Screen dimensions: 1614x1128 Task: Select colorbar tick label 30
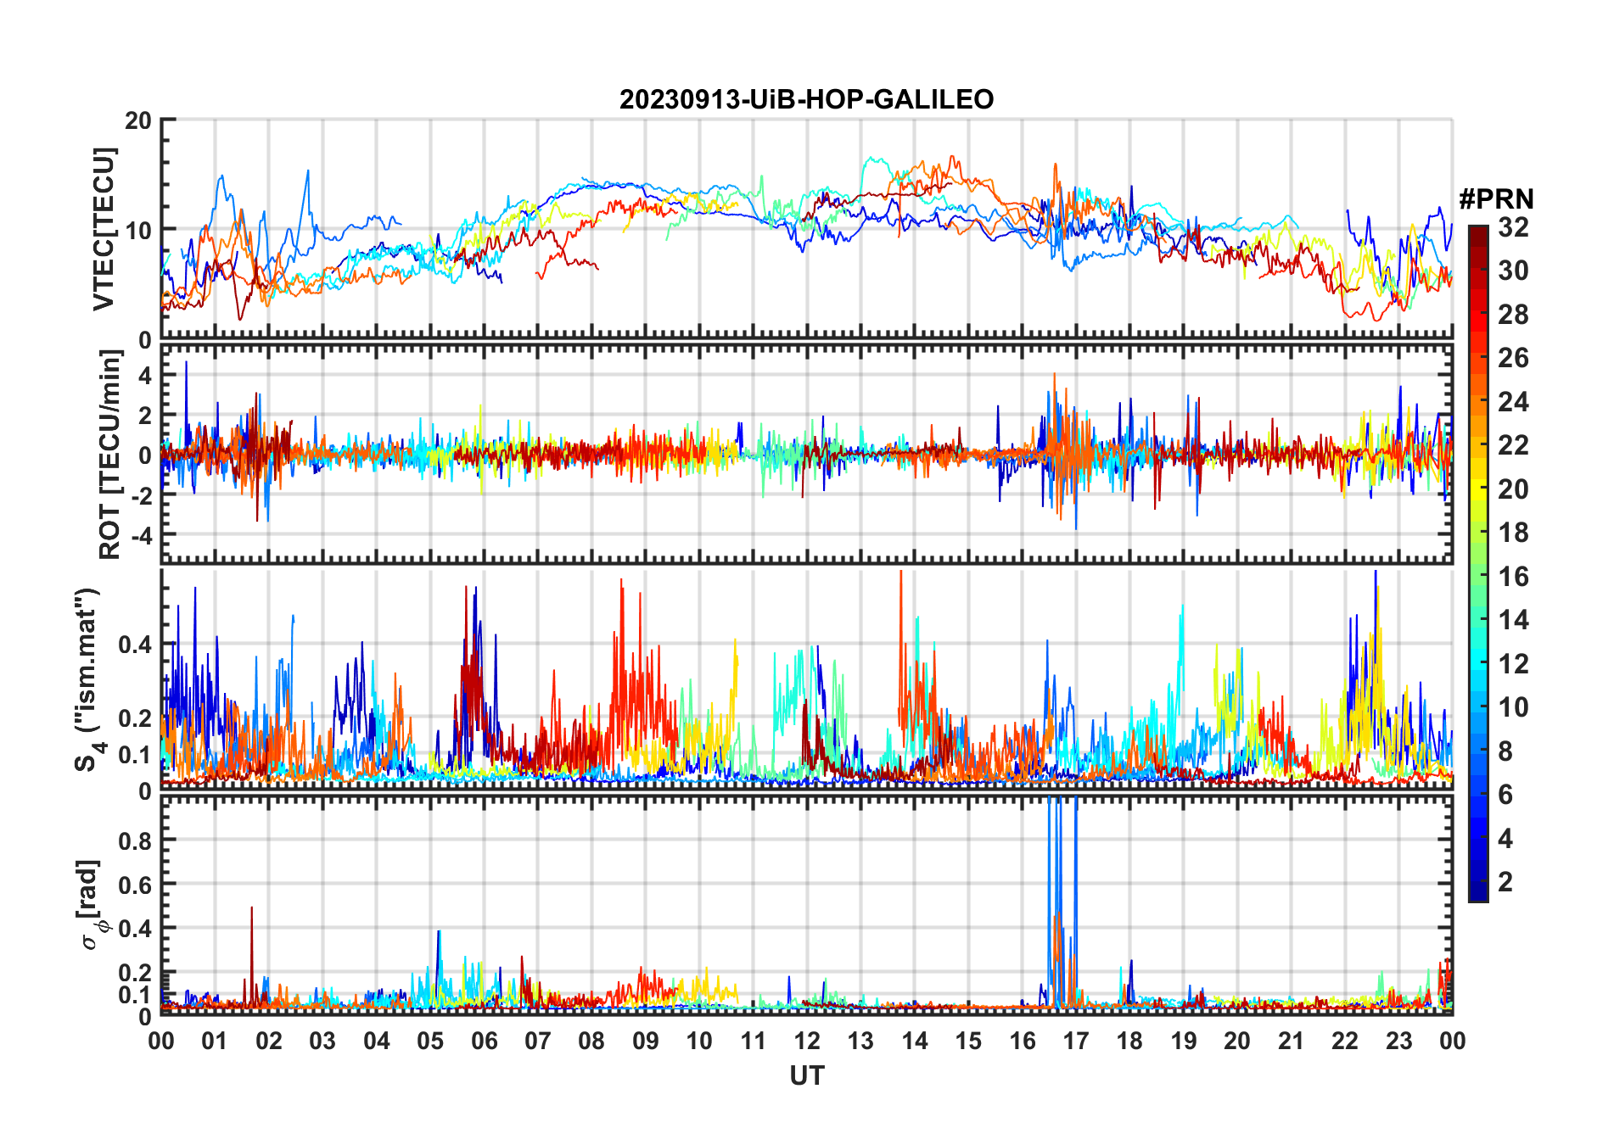[1513, 271]
